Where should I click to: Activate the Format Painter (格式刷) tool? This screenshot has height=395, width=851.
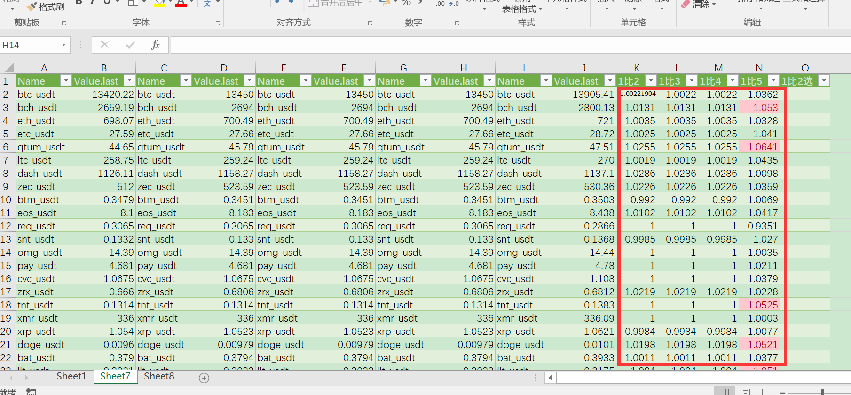click(46, 6)
